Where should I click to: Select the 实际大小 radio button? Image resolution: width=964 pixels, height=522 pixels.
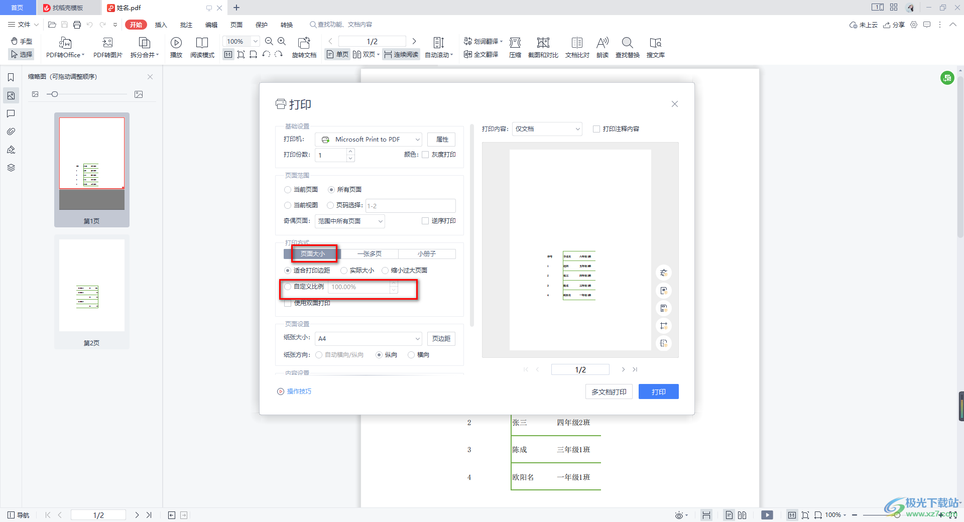coord(344,271)
